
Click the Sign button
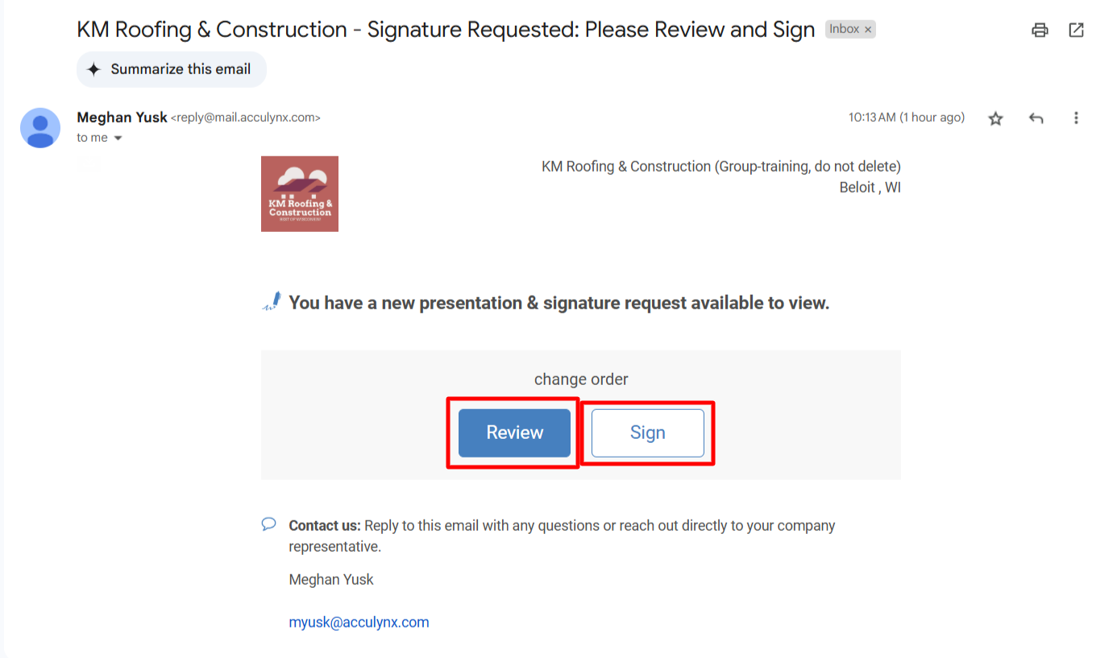click(648, 432)
